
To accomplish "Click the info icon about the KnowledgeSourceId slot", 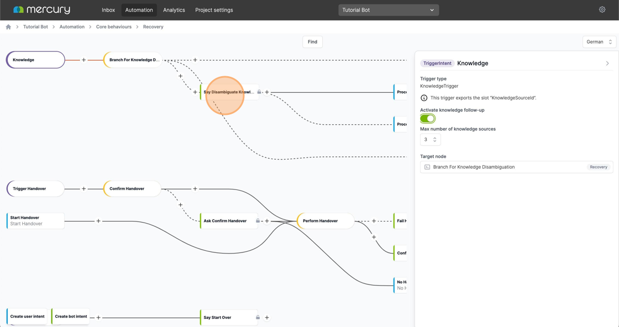I will [423, 98].
